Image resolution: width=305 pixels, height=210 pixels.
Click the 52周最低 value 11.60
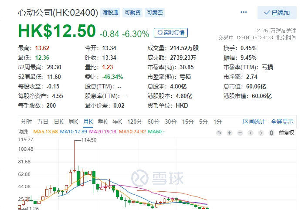pyautogui.click(x=54, y=77)
